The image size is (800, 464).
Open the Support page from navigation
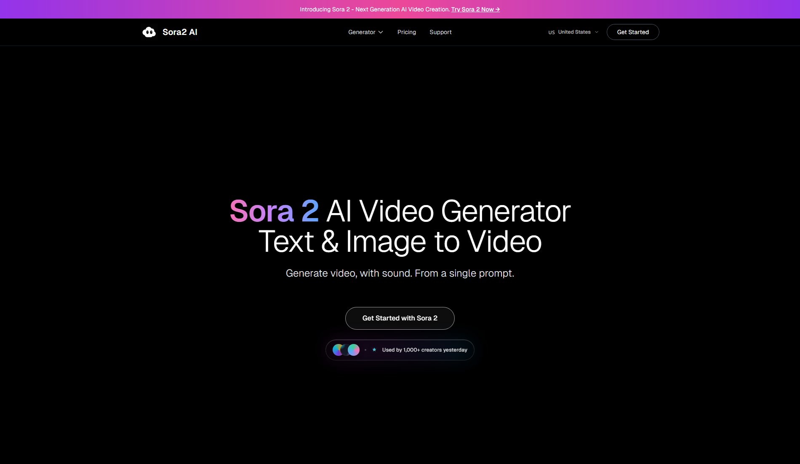click(x=440, y=32)
